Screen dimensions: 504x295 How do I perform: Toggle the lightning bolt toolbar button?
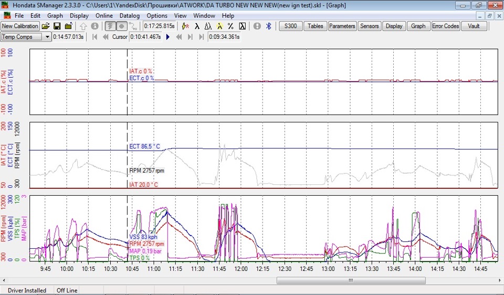tap(110, 26)
